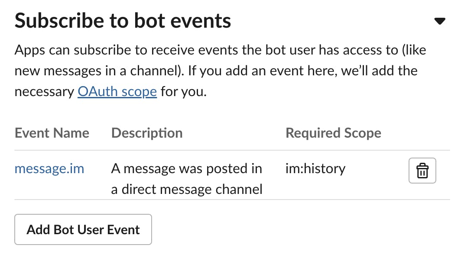Click the Subscribe to bot events heading
461x258 pixels.
point(123,21)
